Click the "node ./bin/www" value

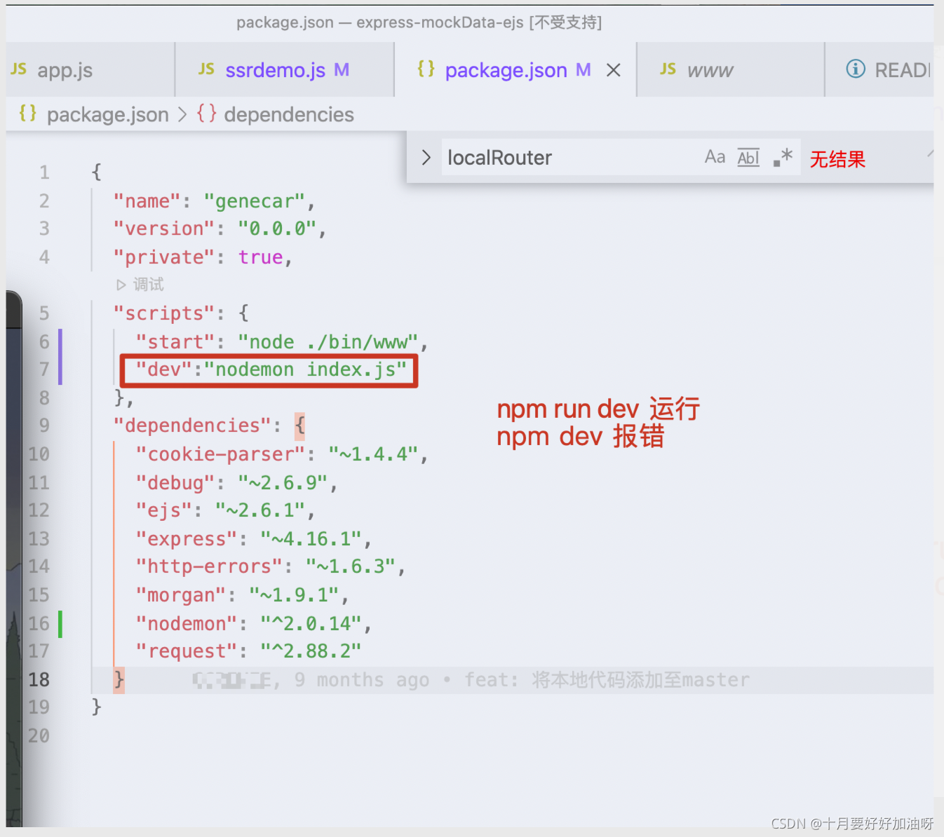(x=328, y=343)
